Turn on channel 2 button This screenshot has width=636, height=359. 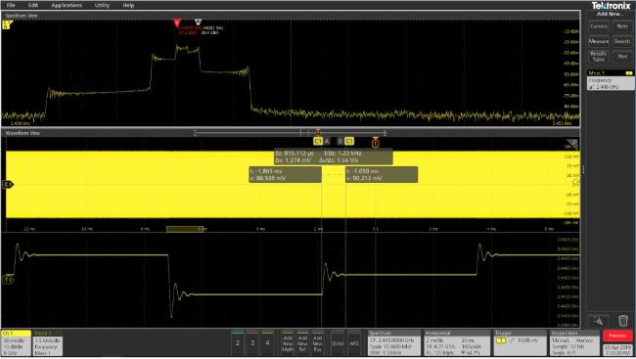238,342
